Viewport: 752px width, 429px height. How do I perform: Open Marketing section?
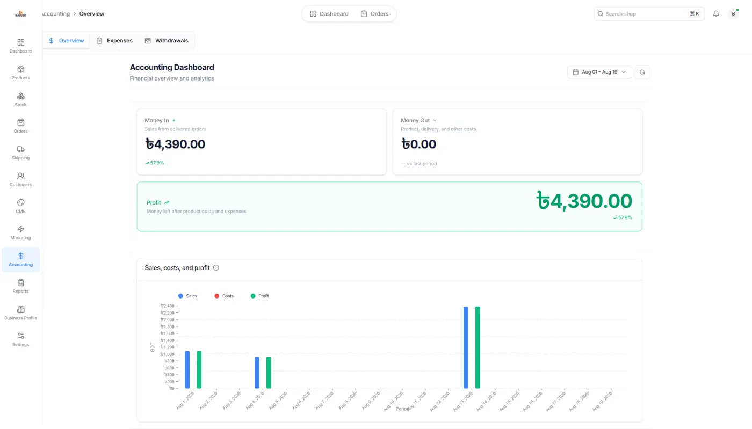click(20, 233)
